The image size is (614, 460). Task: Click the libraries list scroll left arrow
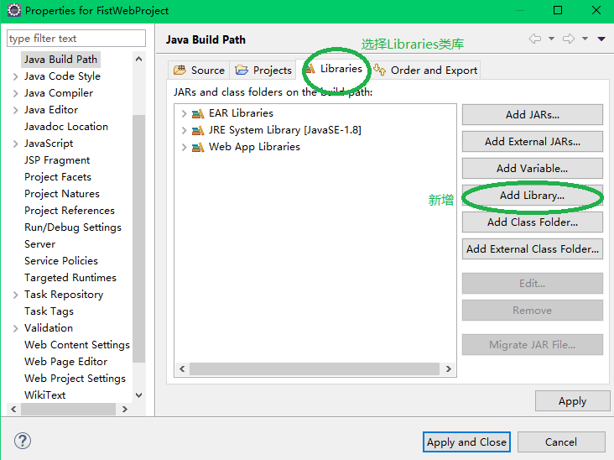click(183, 369)
